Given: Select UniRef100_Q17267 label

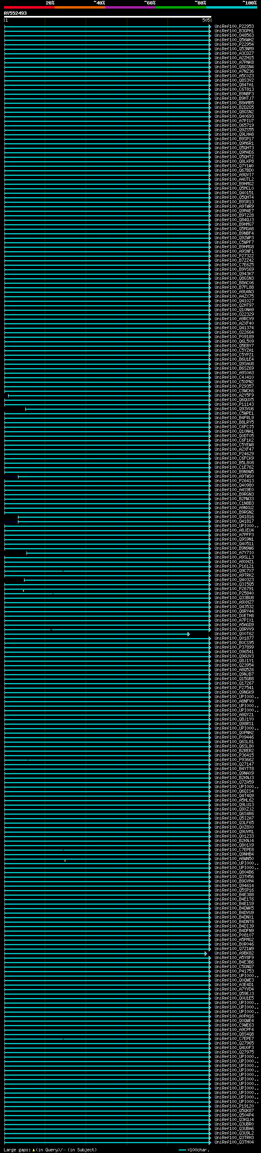Looking at the screenshot, I should pyautogui.click(x=234, y=683).
